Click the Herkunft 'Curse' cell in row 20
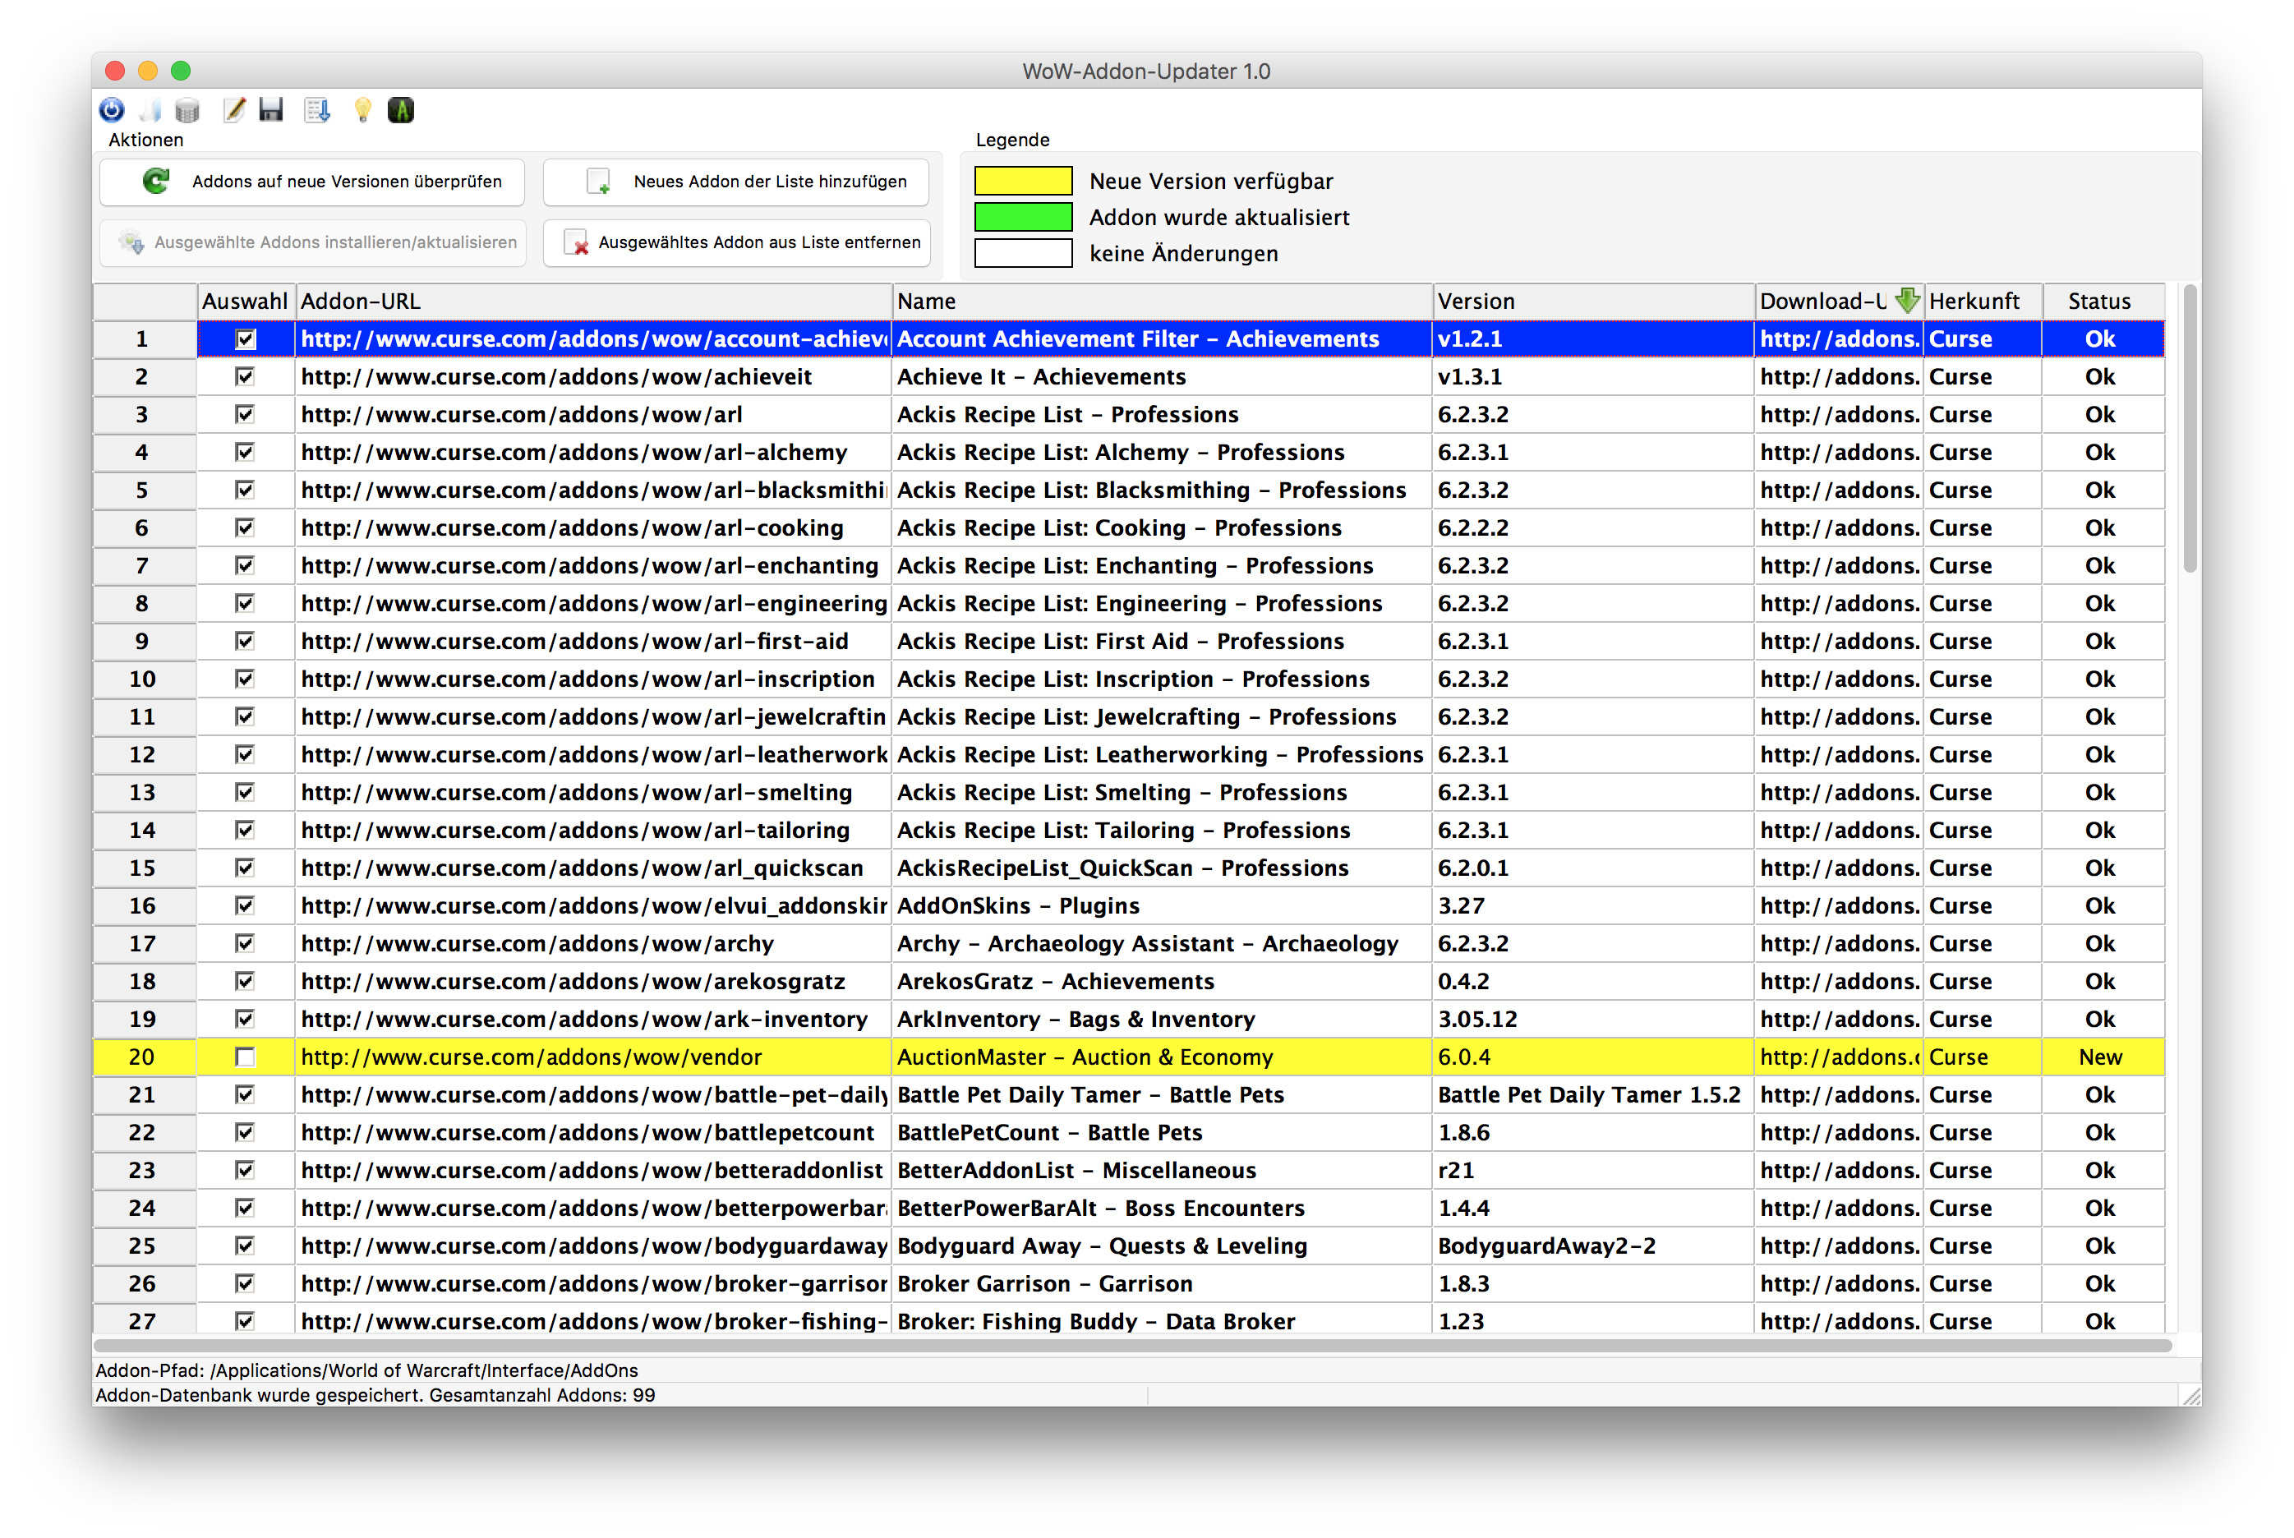 (x=1982, y=1057)
